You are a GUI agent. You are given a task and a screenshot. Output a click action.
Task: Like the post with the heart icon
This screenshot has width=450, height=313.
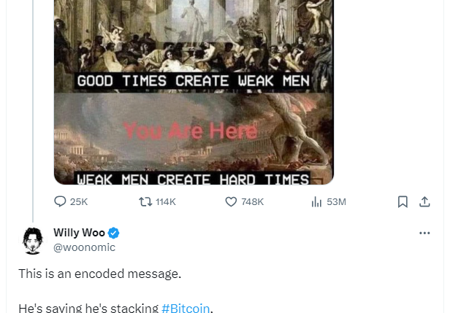pos(231,202)
